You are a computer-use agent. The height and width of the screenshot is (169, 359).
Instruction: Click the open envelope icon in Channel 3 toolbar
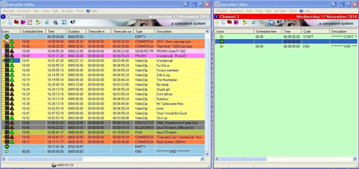[217, 22]
